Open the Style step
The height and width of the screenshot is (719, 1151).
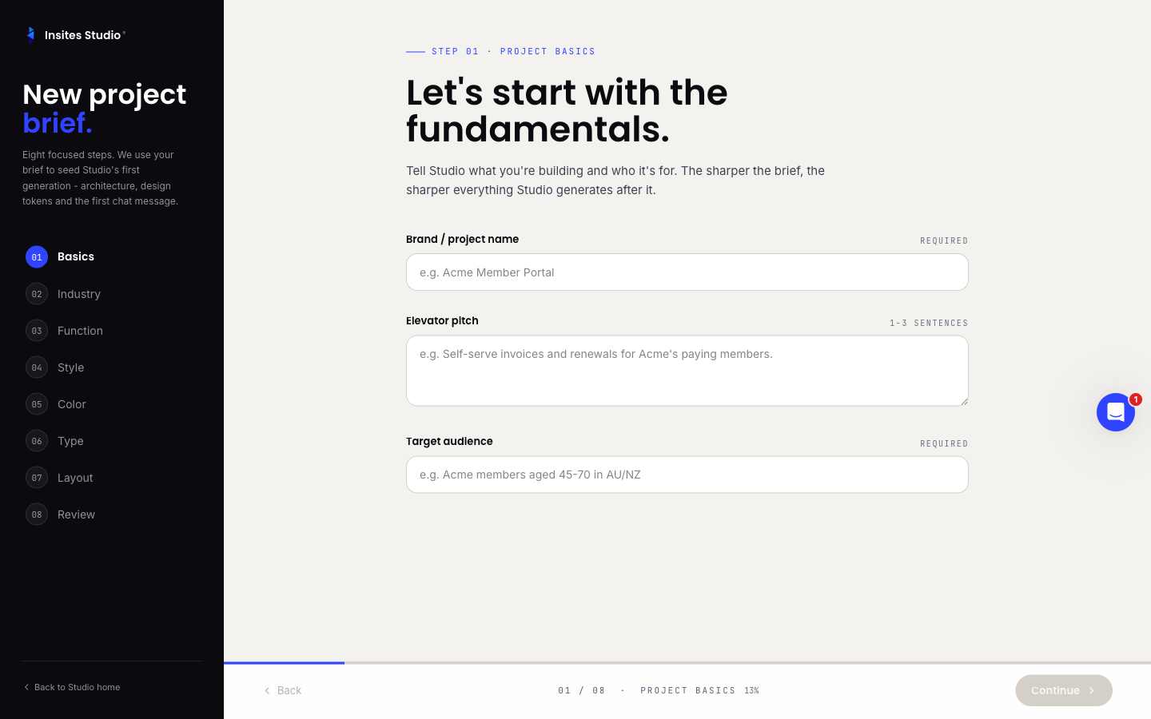[x=112, y=367]
